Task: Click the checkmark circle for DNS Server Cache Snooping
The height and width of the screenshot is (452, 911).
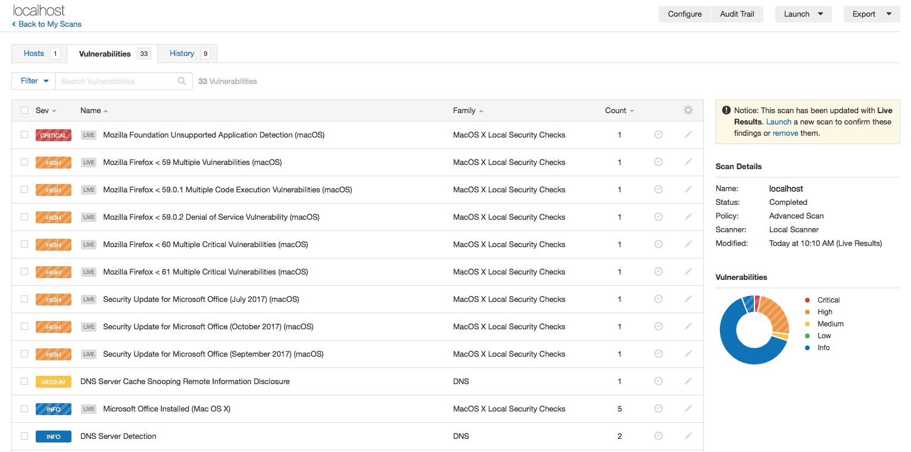Action: 658,381
